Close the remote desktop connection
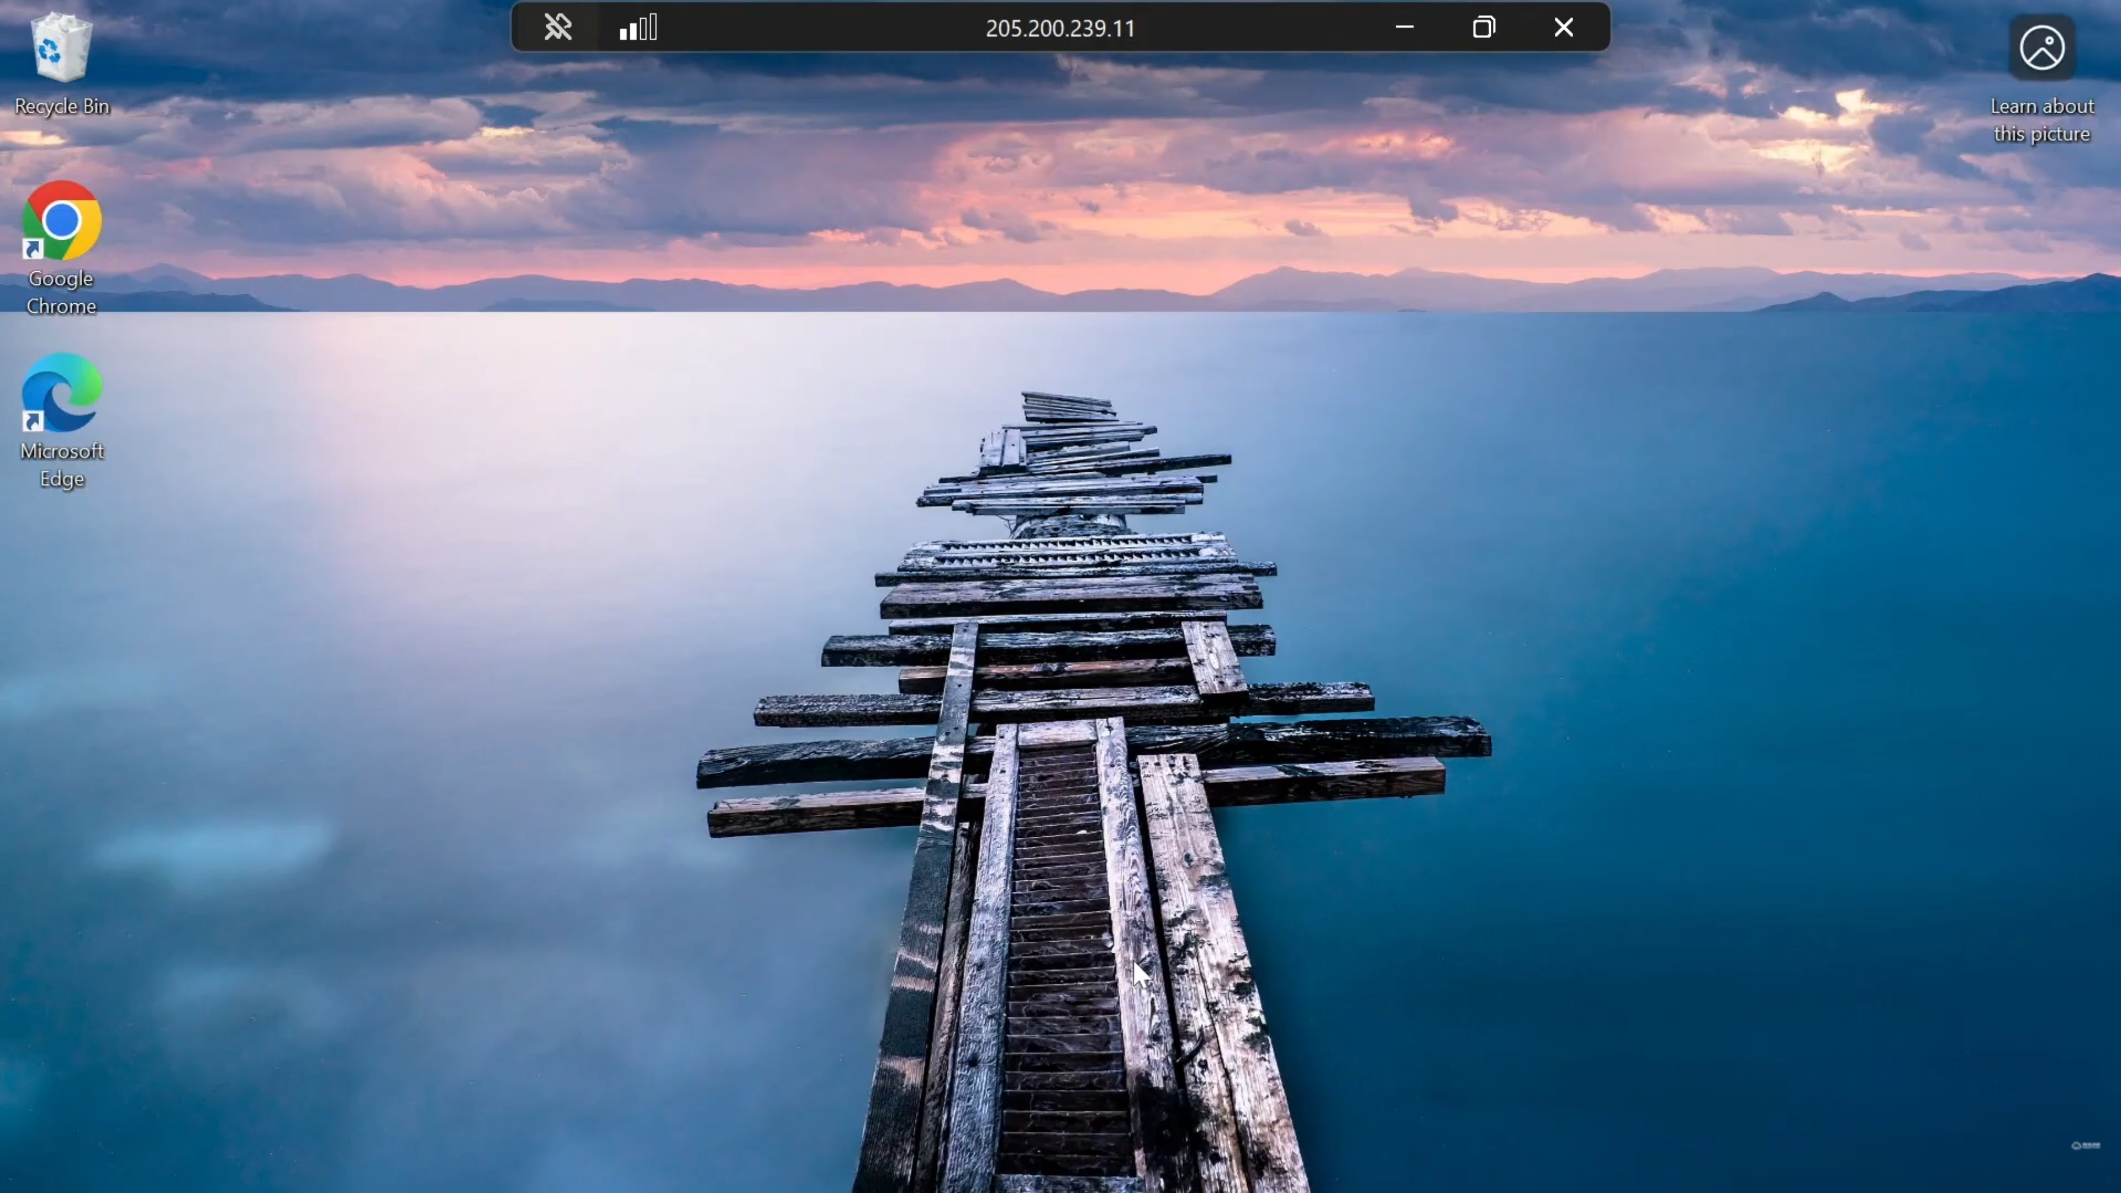 1564,28
